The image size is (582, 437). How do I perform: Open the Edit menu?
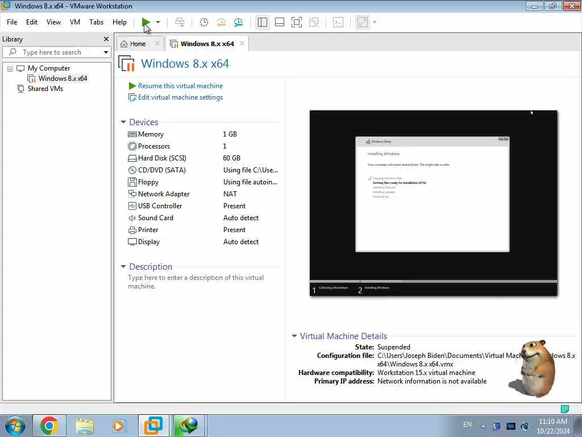tap(32, 22)
